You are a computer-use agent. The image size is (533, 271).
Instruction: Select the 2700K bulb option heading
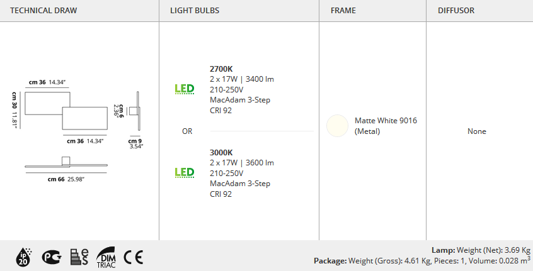pos(221,69)
